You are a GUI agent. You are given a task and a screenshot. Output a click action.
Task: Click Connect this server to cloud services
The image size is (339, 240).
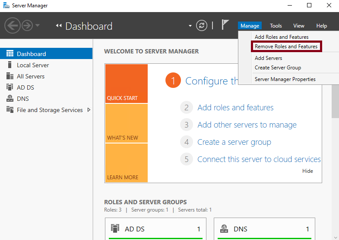pos(259,159)
